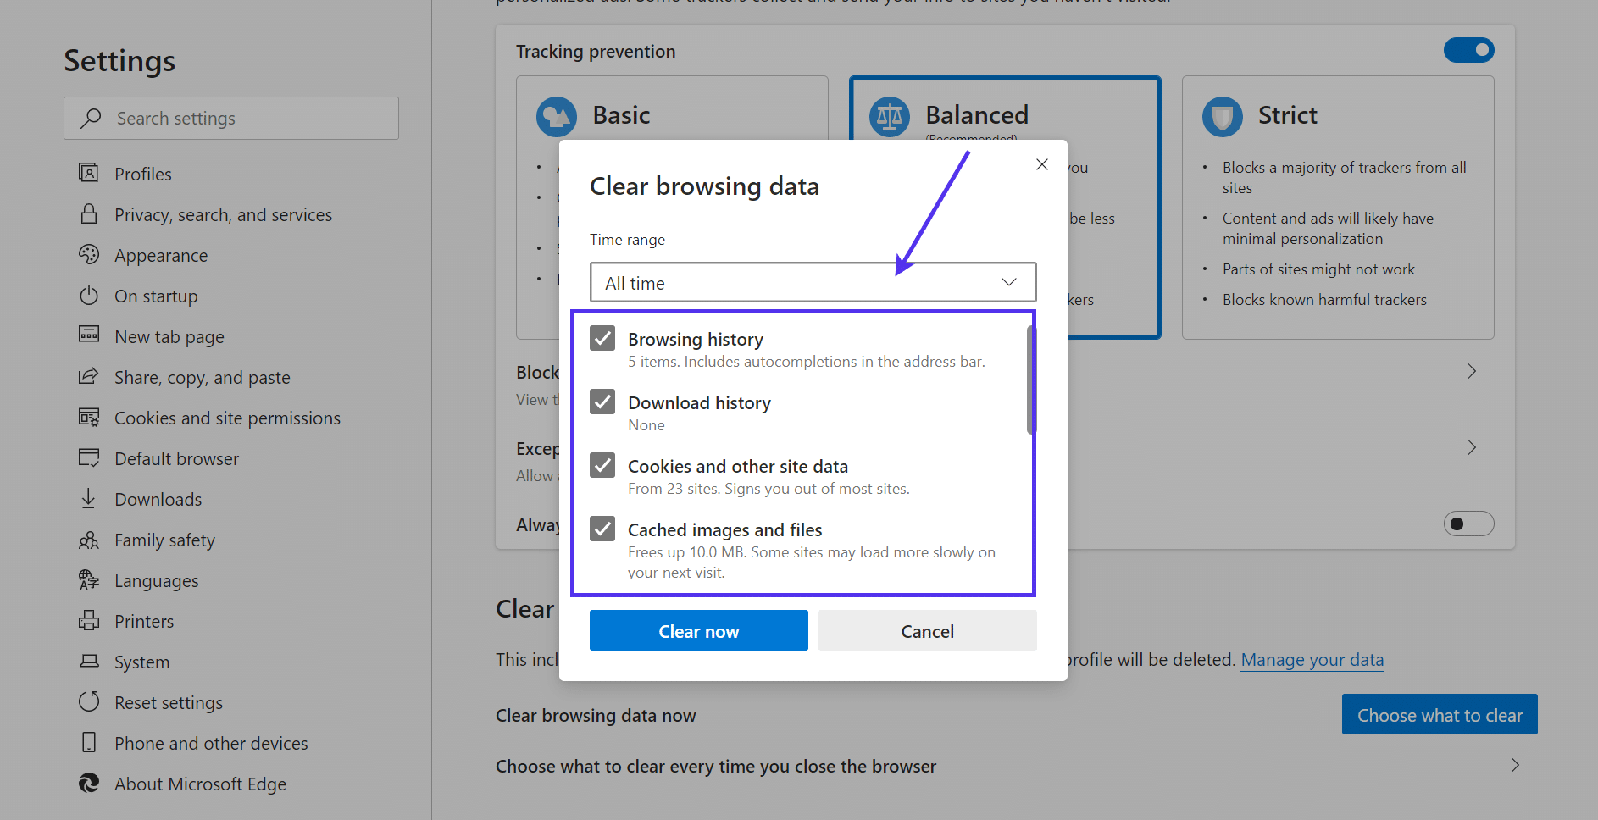
Task: Select the Appearance palette icon
Action: [x=90, y=254]
